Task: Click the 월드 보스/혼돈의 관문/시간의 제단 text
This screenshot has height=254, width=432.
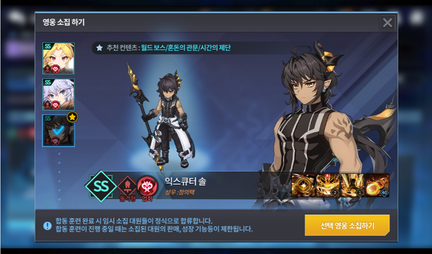Action: [186, 48]
